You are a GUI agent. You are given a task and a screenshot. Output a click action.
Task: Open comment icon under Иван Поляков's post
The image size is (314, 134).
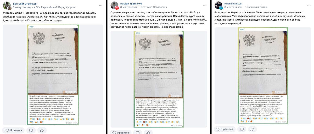(x=243, y=129)
